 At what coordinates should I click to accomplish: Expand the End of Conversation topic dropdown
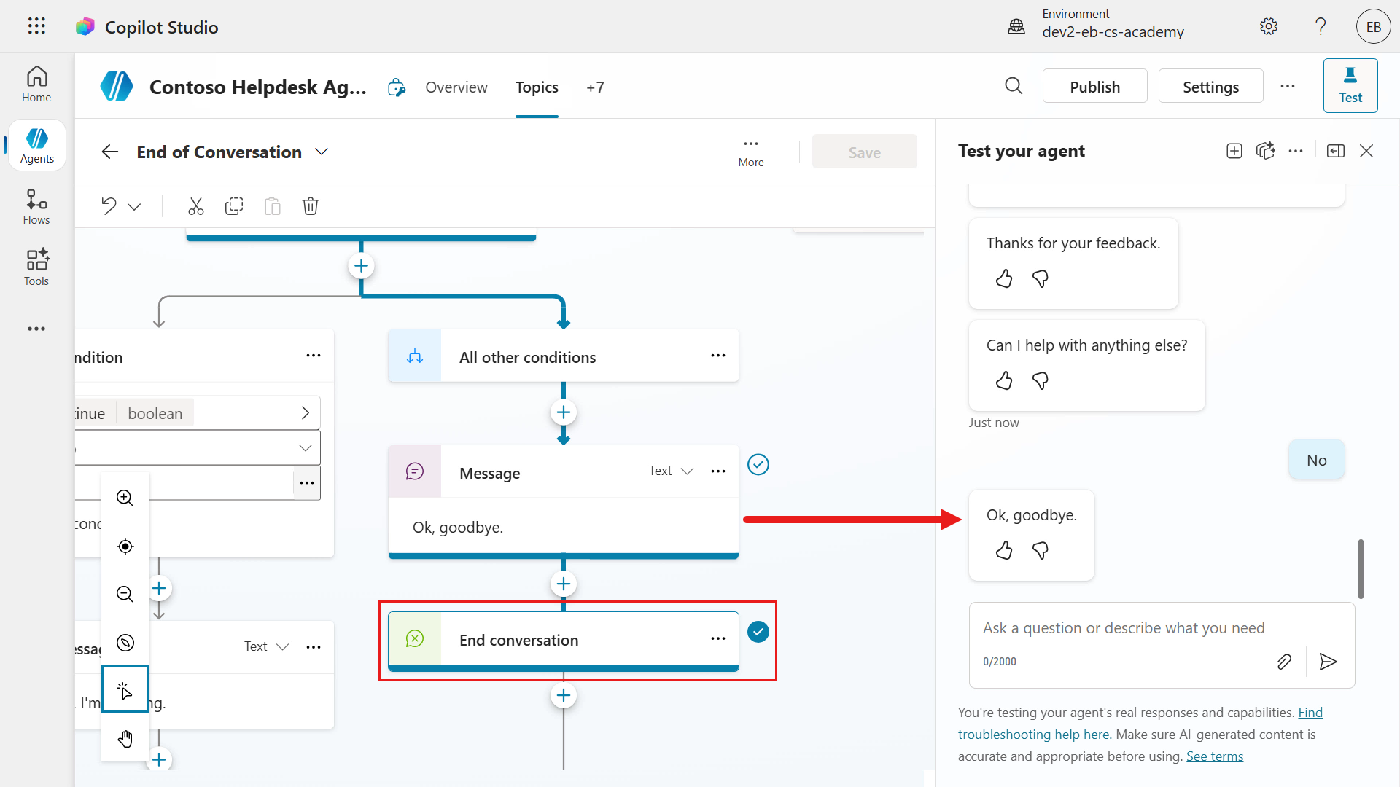322,152
